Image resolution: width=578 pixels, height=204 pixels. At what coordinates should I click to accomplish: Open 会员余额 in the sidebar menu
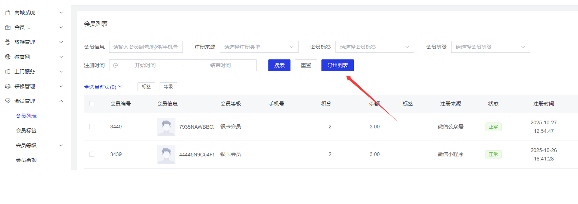26,160
